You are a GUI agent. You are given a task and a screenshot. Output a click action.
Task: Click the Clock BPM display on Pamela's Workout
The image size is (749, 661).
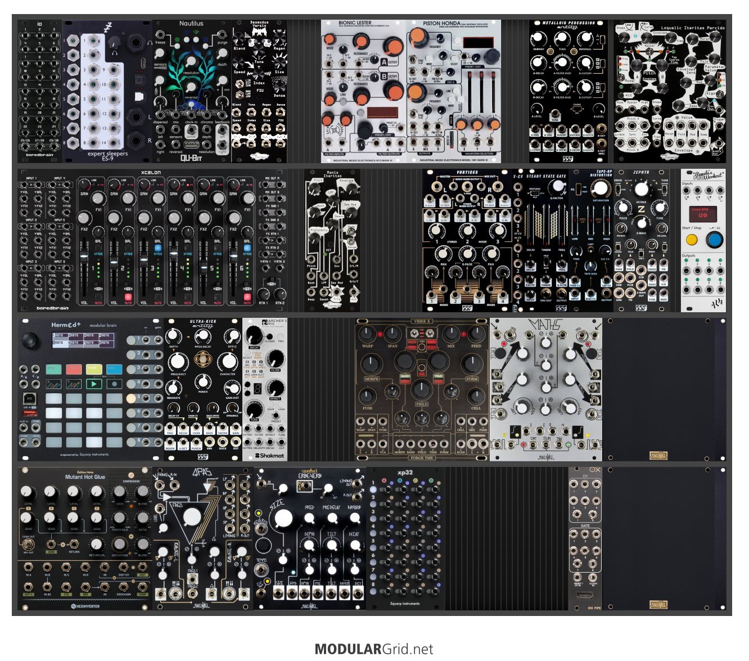pyautogui.click(x=702, y=214)
